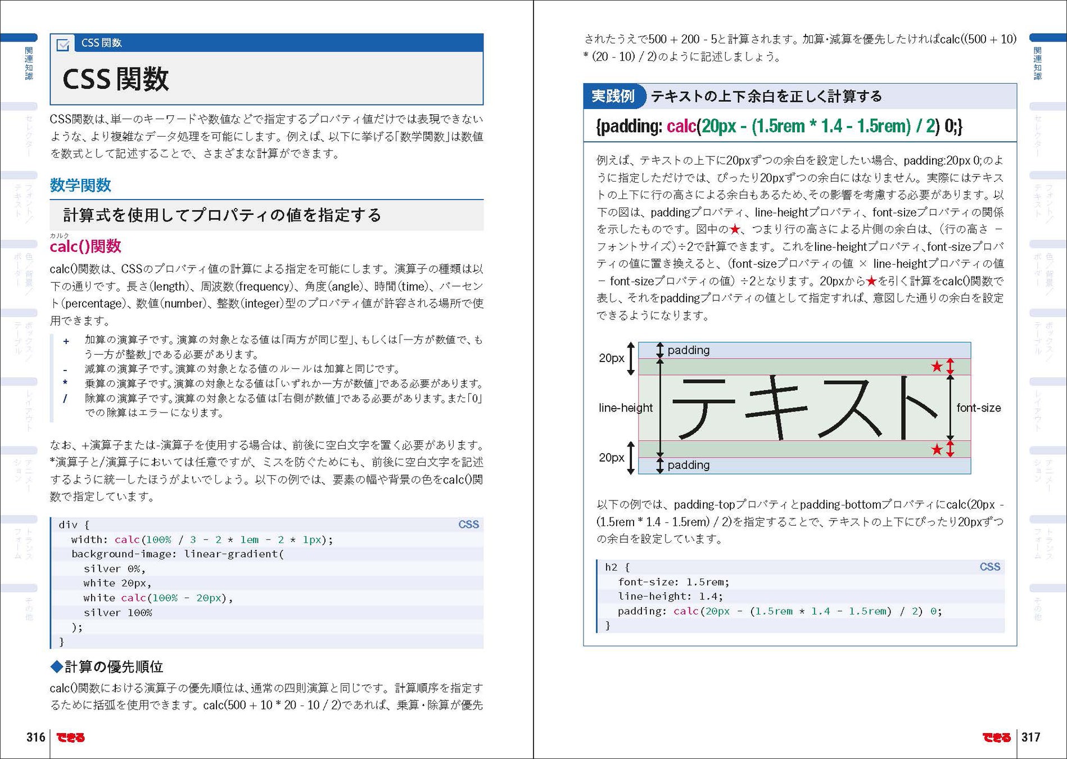This screenshot has height=759, width=1067.
Task: Click the heading 計算式を使用してプロパティの値を指定する
Action: click(222, 215)
